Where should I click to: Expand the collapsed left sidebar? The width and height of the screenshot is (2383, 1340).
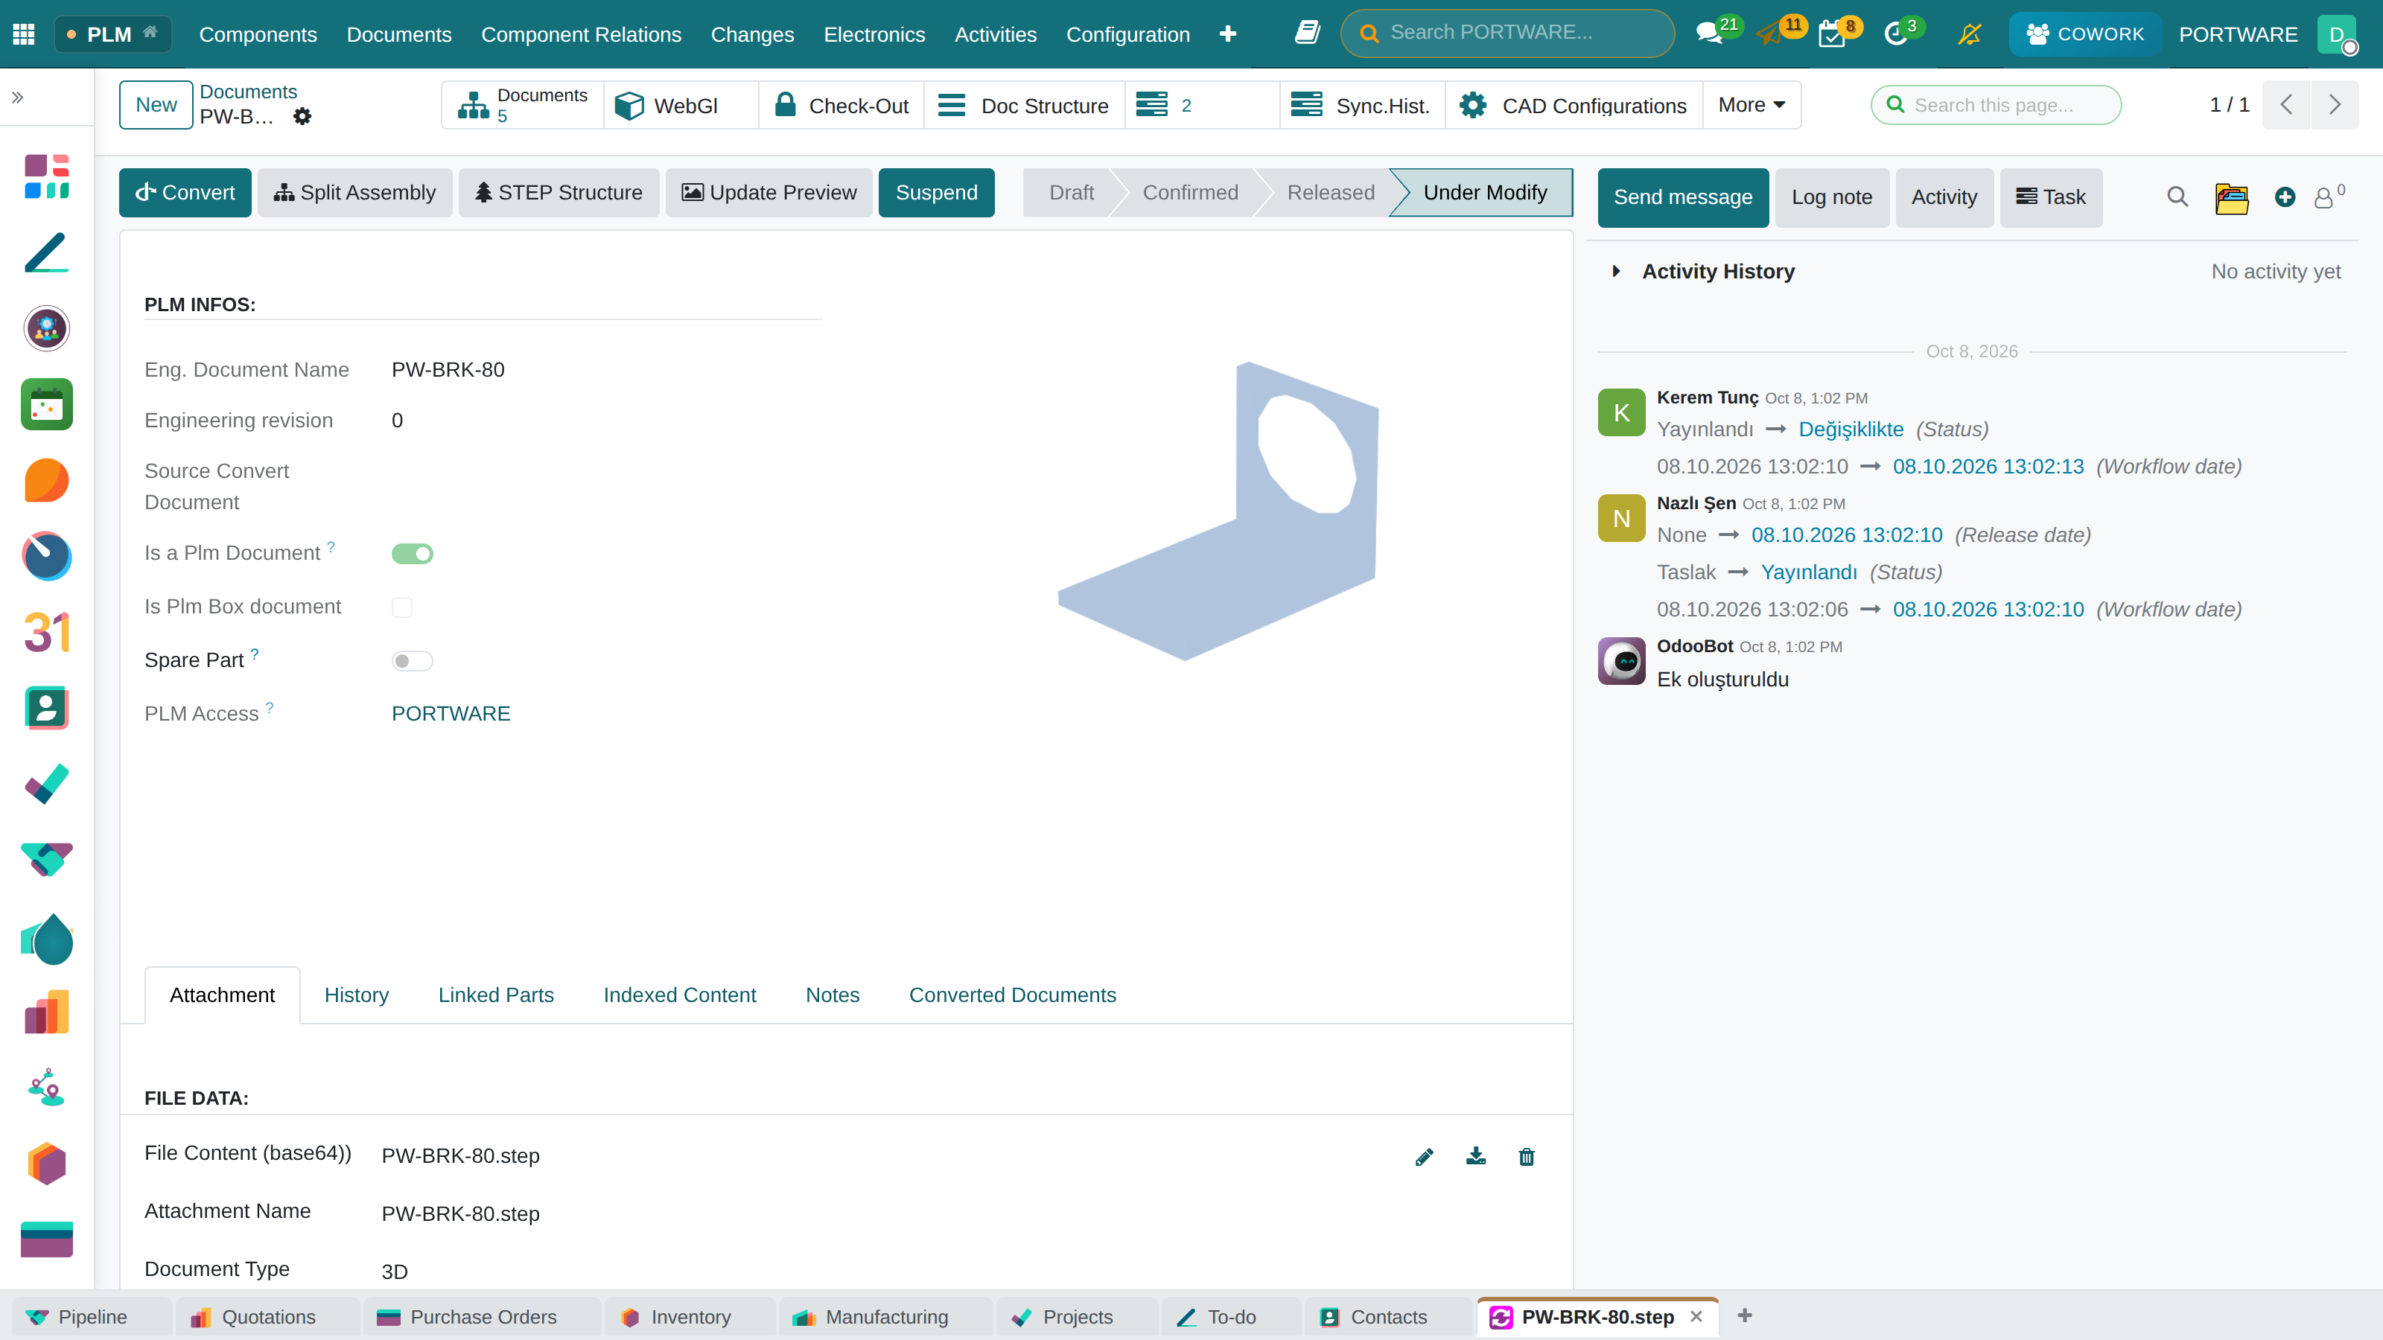[18, 97]
